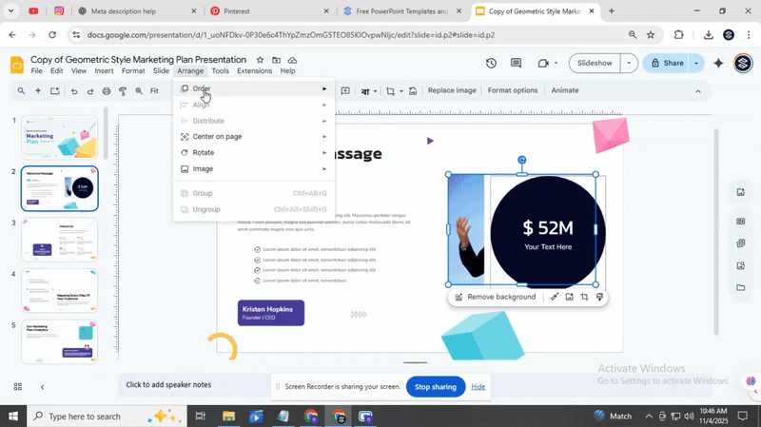This screenshot has height=427, width=761.
Task: Click the Hide link in sharing bar
Action: click(478, 387)
